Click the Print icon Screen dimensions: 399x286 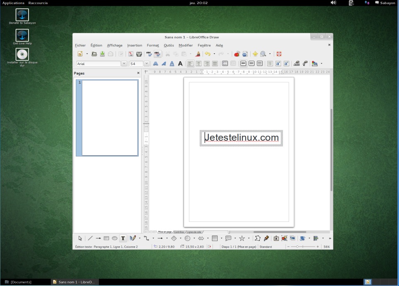pos(139,54)
